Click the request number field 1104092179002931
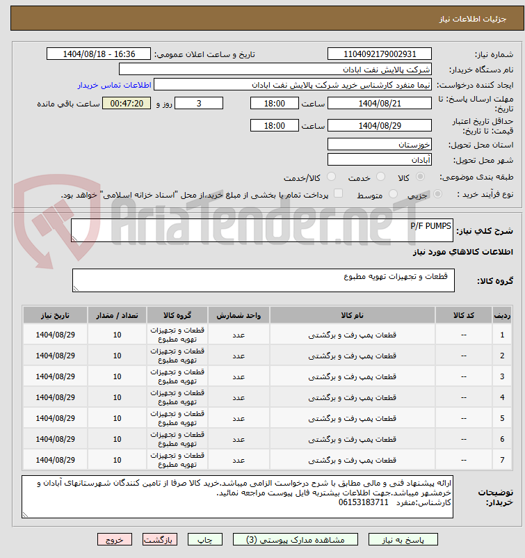This screenshot has width=525, height=558. pos(380,54)
